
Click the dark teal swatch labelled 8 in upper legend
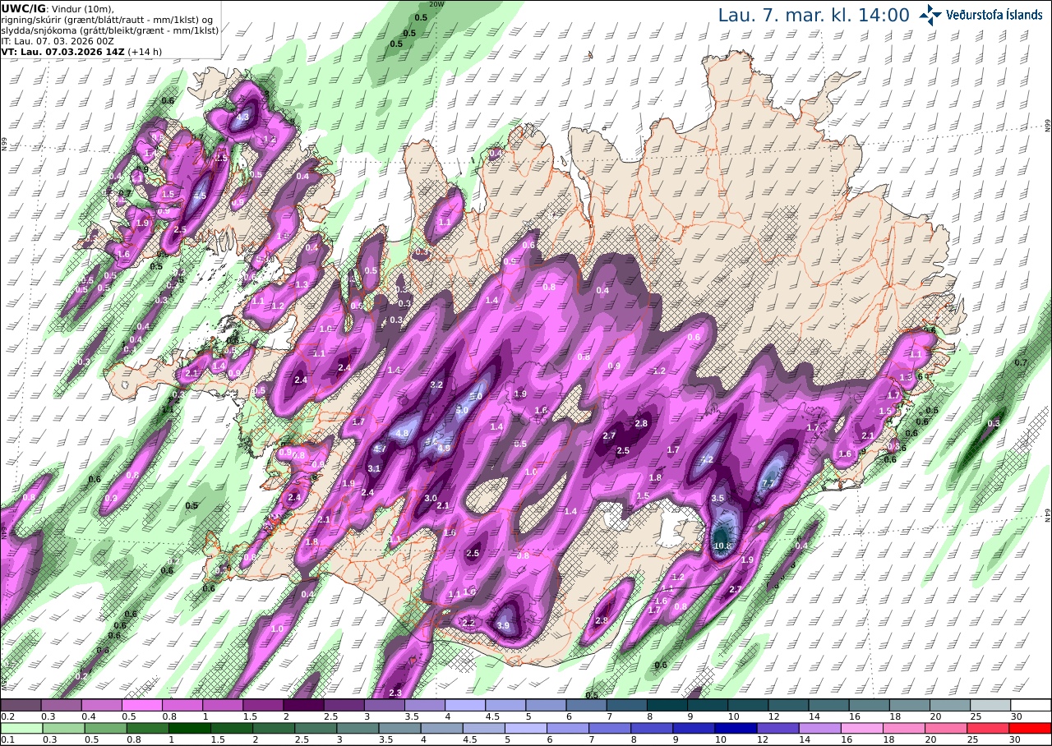click(667, 705)
